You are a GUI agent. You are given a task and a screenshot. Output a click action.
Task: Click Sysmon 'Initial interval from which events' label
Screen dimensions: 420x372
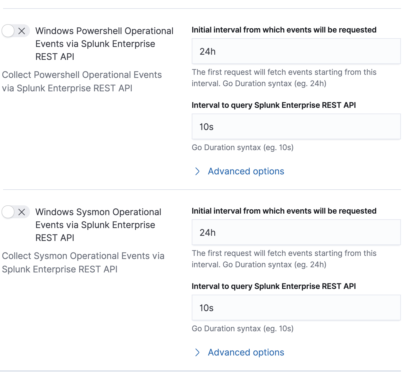click(x=284, y=211)
